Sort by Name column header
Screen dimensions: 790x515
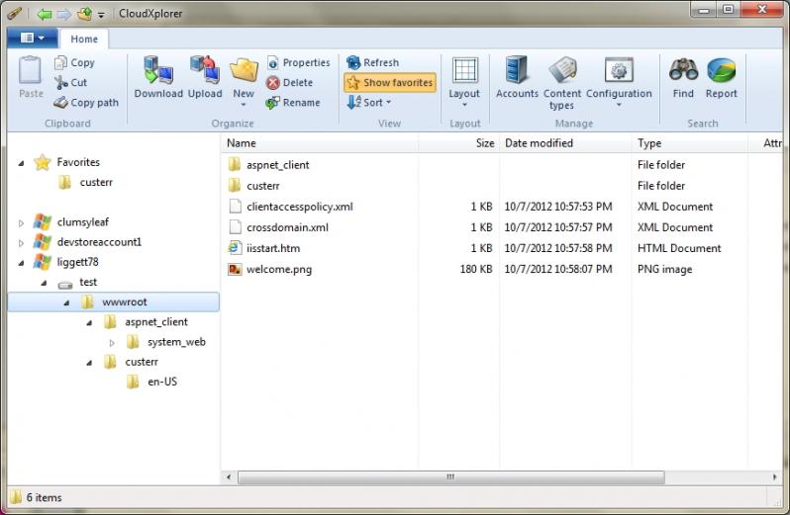click(x=320, y=143)
